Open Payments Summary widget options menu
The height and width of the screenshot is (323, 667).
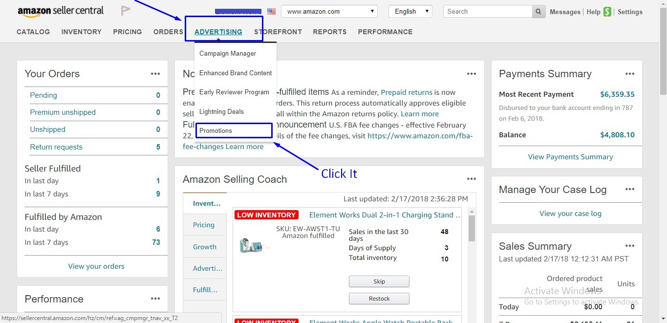tap(630, 74)
